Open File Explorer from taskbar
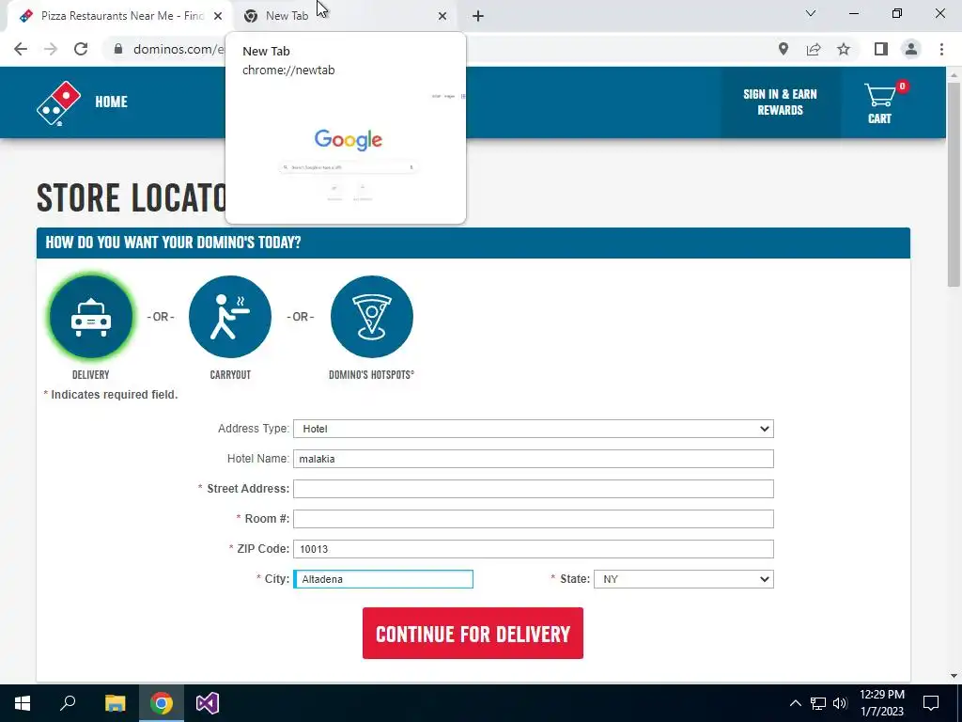 115,703
